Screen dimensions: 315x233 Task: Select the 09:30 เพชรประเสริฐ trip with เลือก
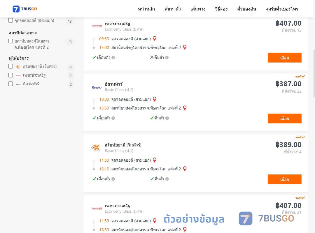(284, 58)
